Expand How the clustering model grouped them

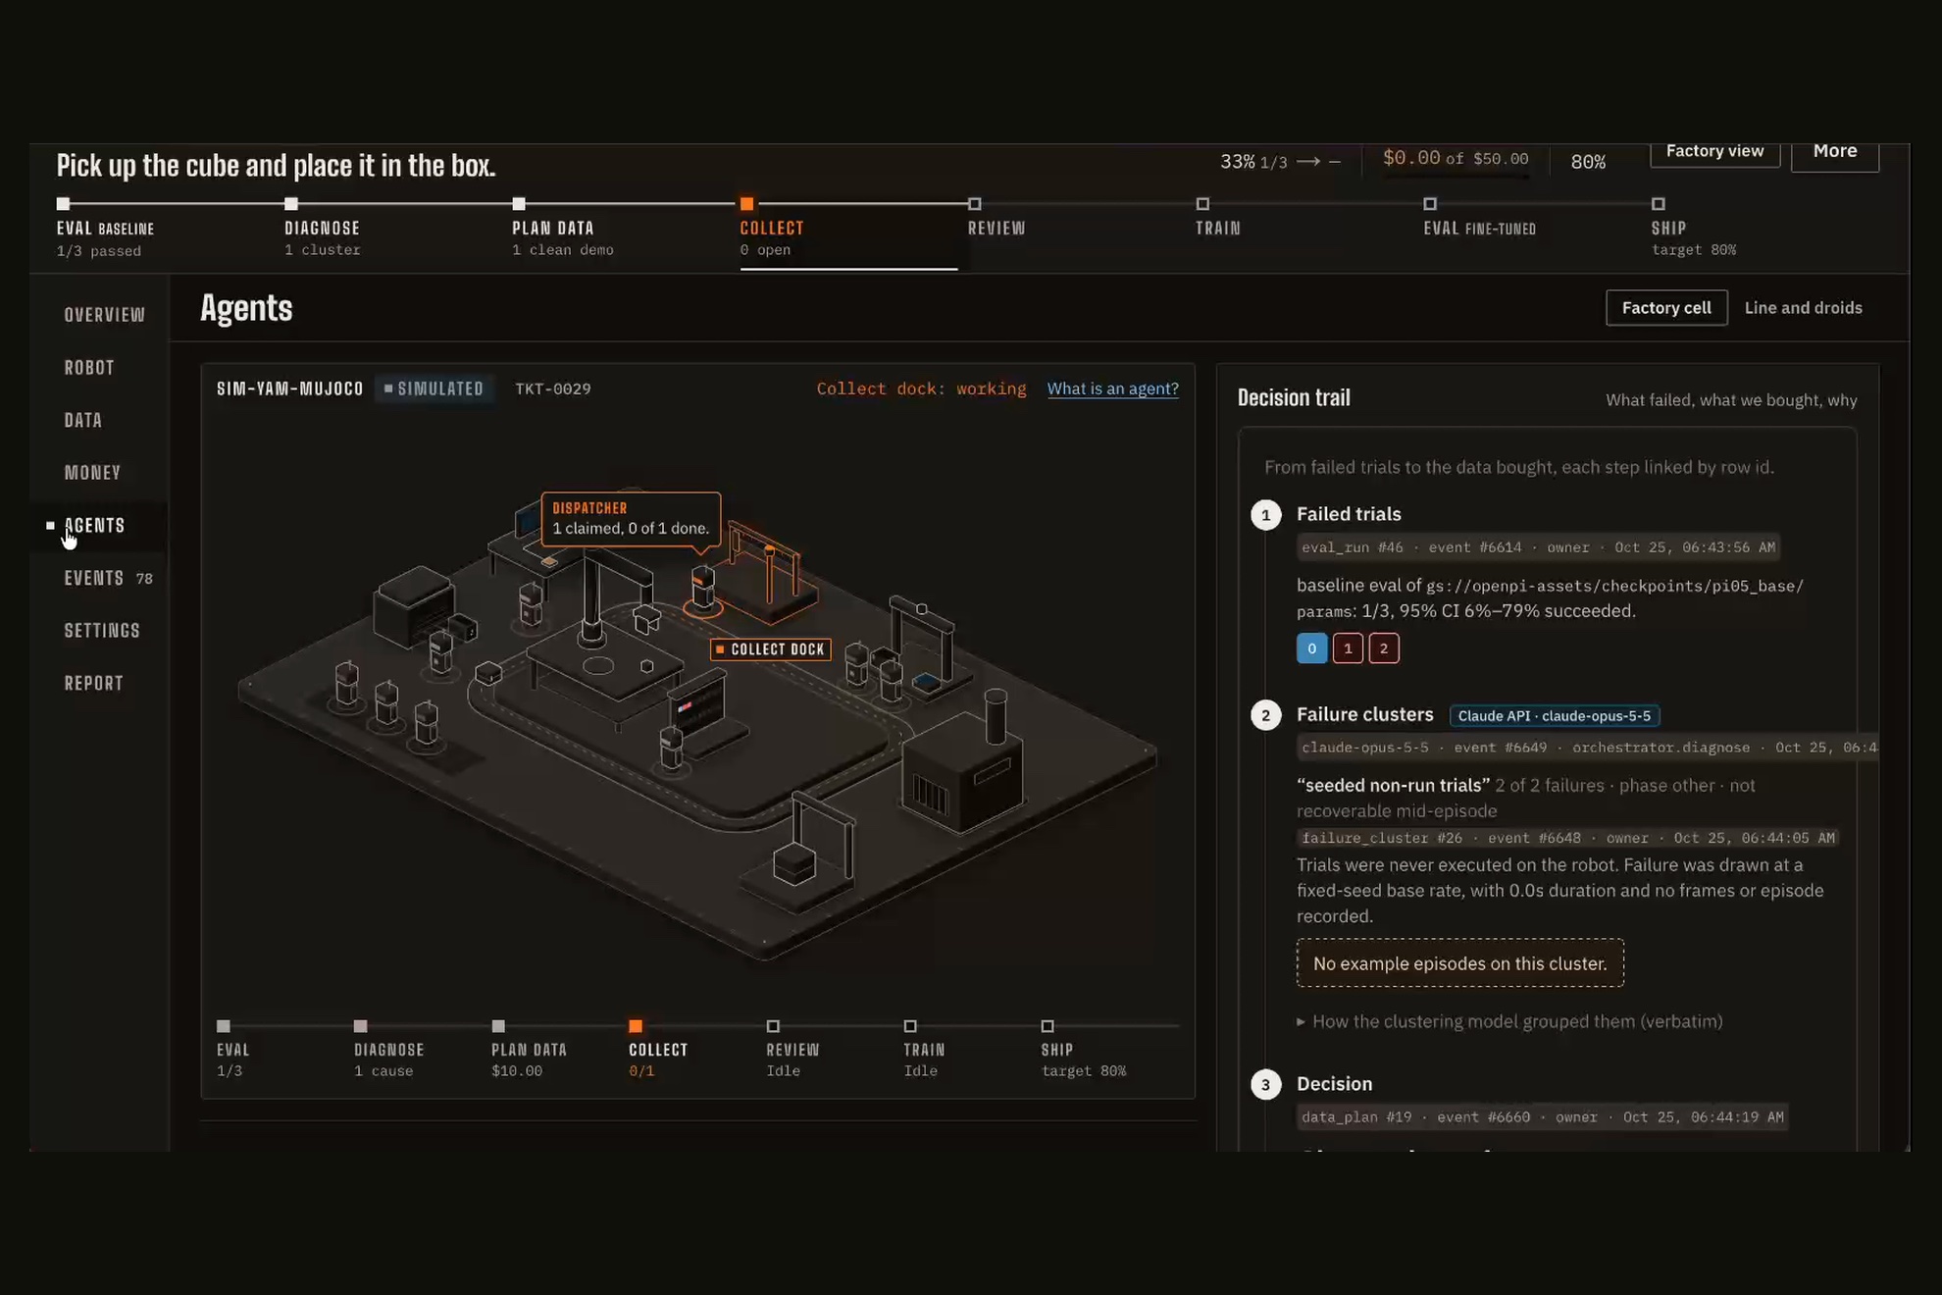click(1509, 1021)
